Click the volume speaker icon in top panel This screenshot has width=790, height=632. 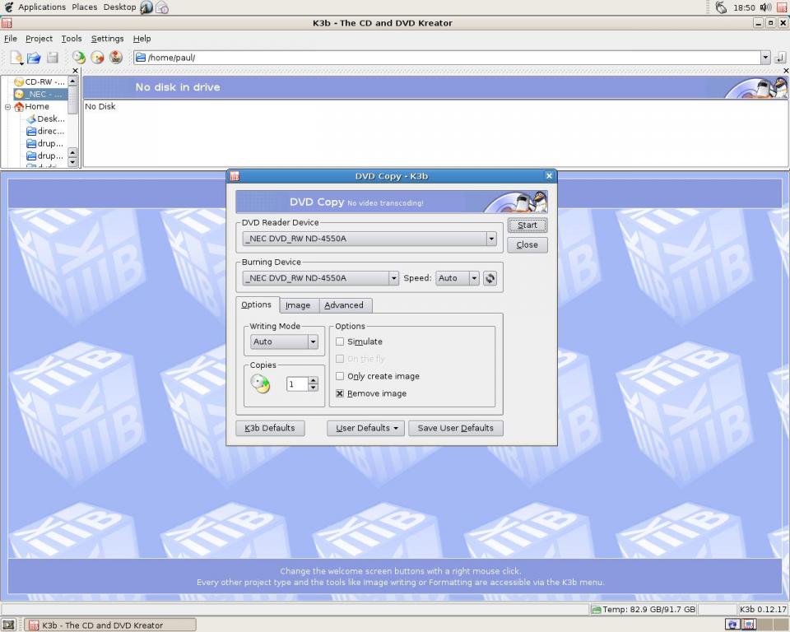coord(766,7)
